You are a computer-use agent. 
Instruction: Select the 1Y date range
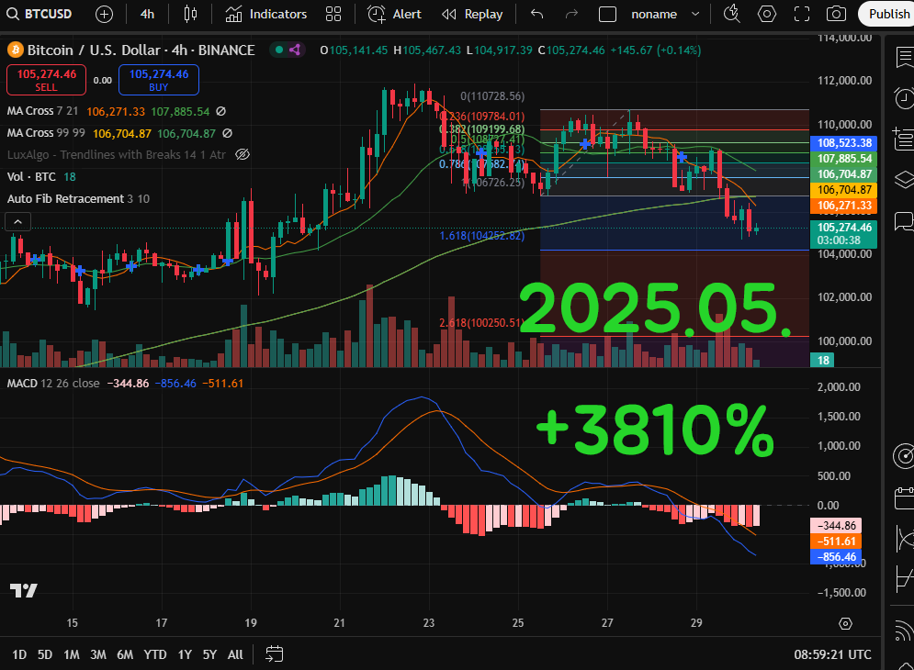click(x=185, y=654)
